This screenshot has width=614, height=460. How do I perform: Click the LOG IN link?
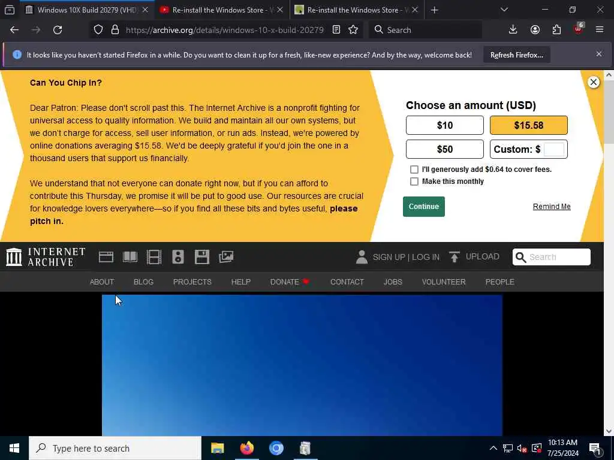coord(426,257)
